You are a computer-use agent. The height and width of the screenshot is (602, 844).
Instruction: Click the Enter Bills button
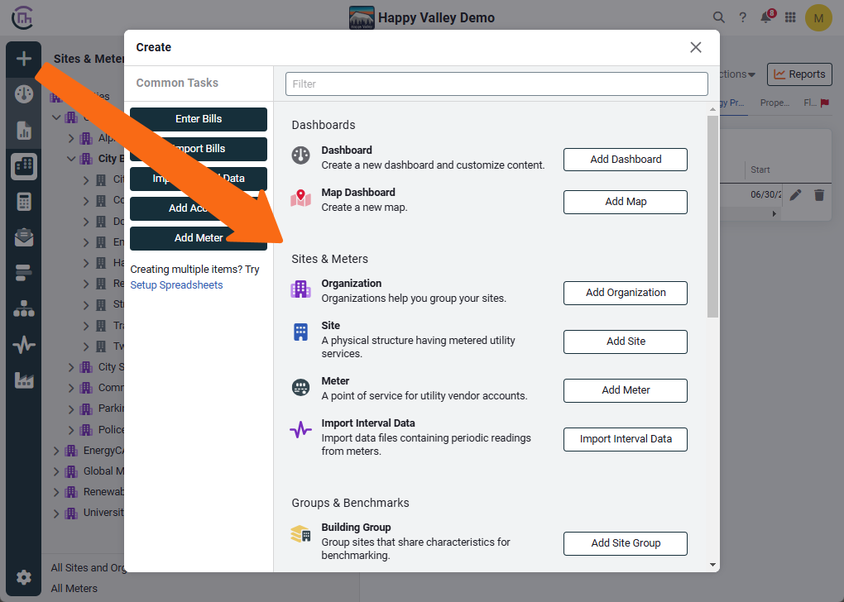[x=199, y=119]
